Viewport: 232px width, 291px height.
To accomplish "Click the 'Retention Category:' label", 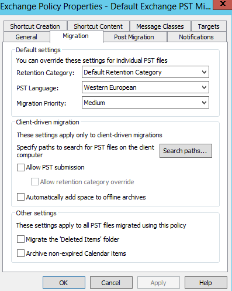I will click(x=46, y=73).
